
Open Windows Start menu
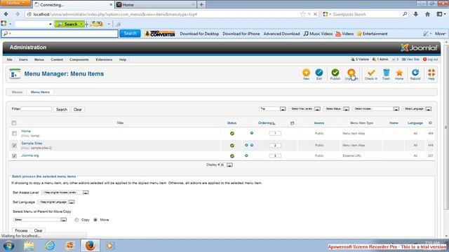(x=9, y=246)
